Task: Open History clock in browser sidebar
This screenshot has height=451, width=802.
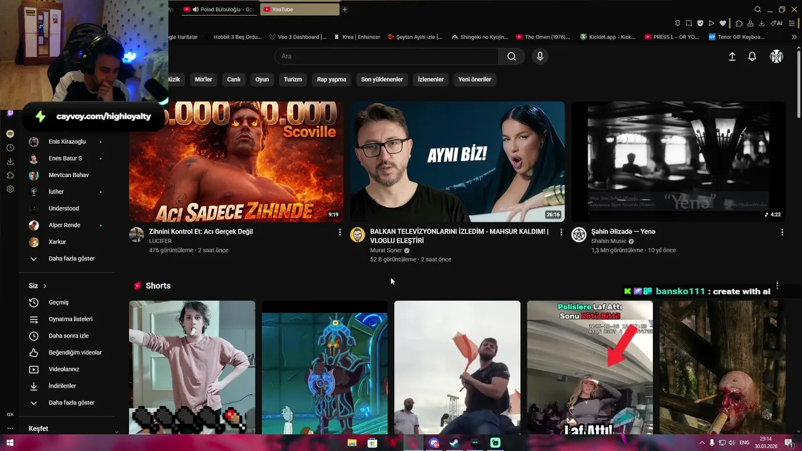Action: [10, 148]
